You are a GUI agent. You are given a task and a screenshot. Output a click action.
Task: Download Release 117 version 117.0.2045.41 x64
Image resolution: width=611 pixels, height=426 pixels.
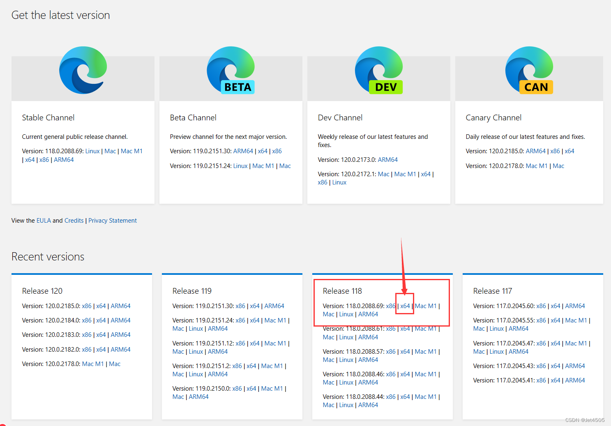[x=556, y=380]
